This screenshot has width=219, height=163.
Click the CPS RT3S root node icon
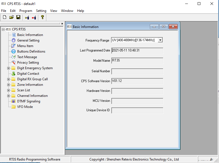tap(8, 29)
